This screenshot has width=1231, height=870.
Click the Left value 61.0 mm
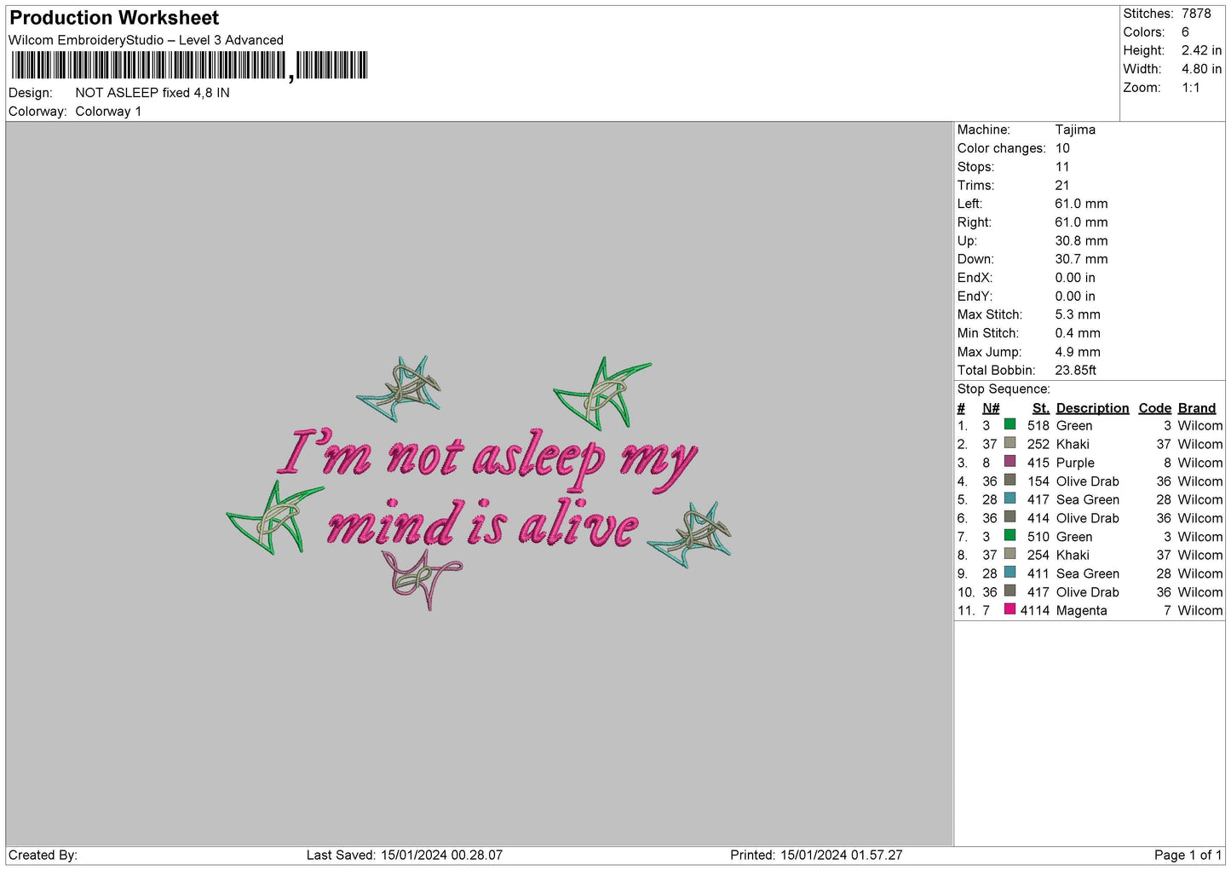1081,204
